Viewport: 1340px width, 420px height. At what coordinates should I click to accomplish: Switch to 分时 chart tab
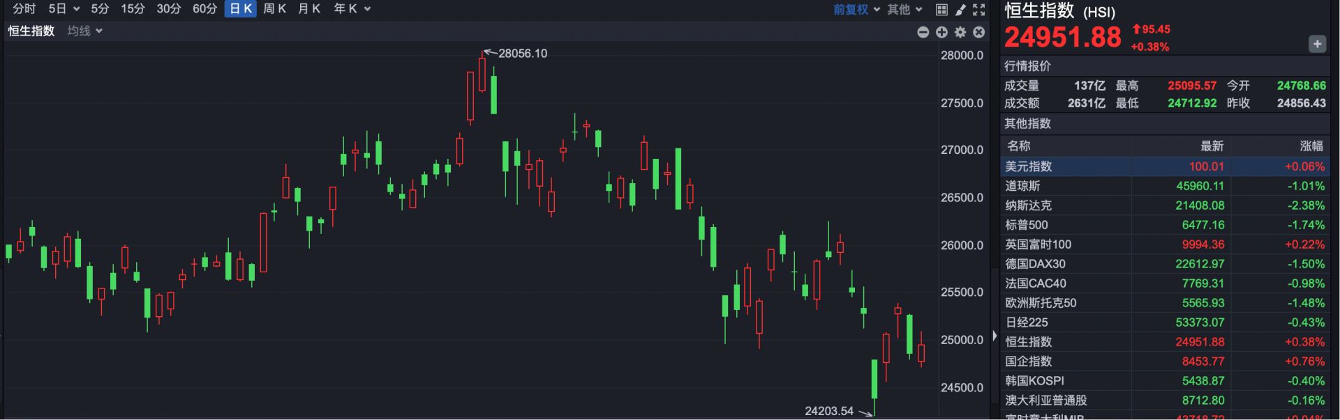[24, 9]
